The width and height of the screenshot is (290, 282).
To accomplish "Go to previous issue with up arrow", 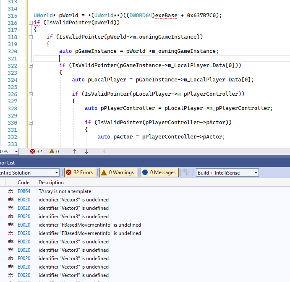I will pos(74,151).
